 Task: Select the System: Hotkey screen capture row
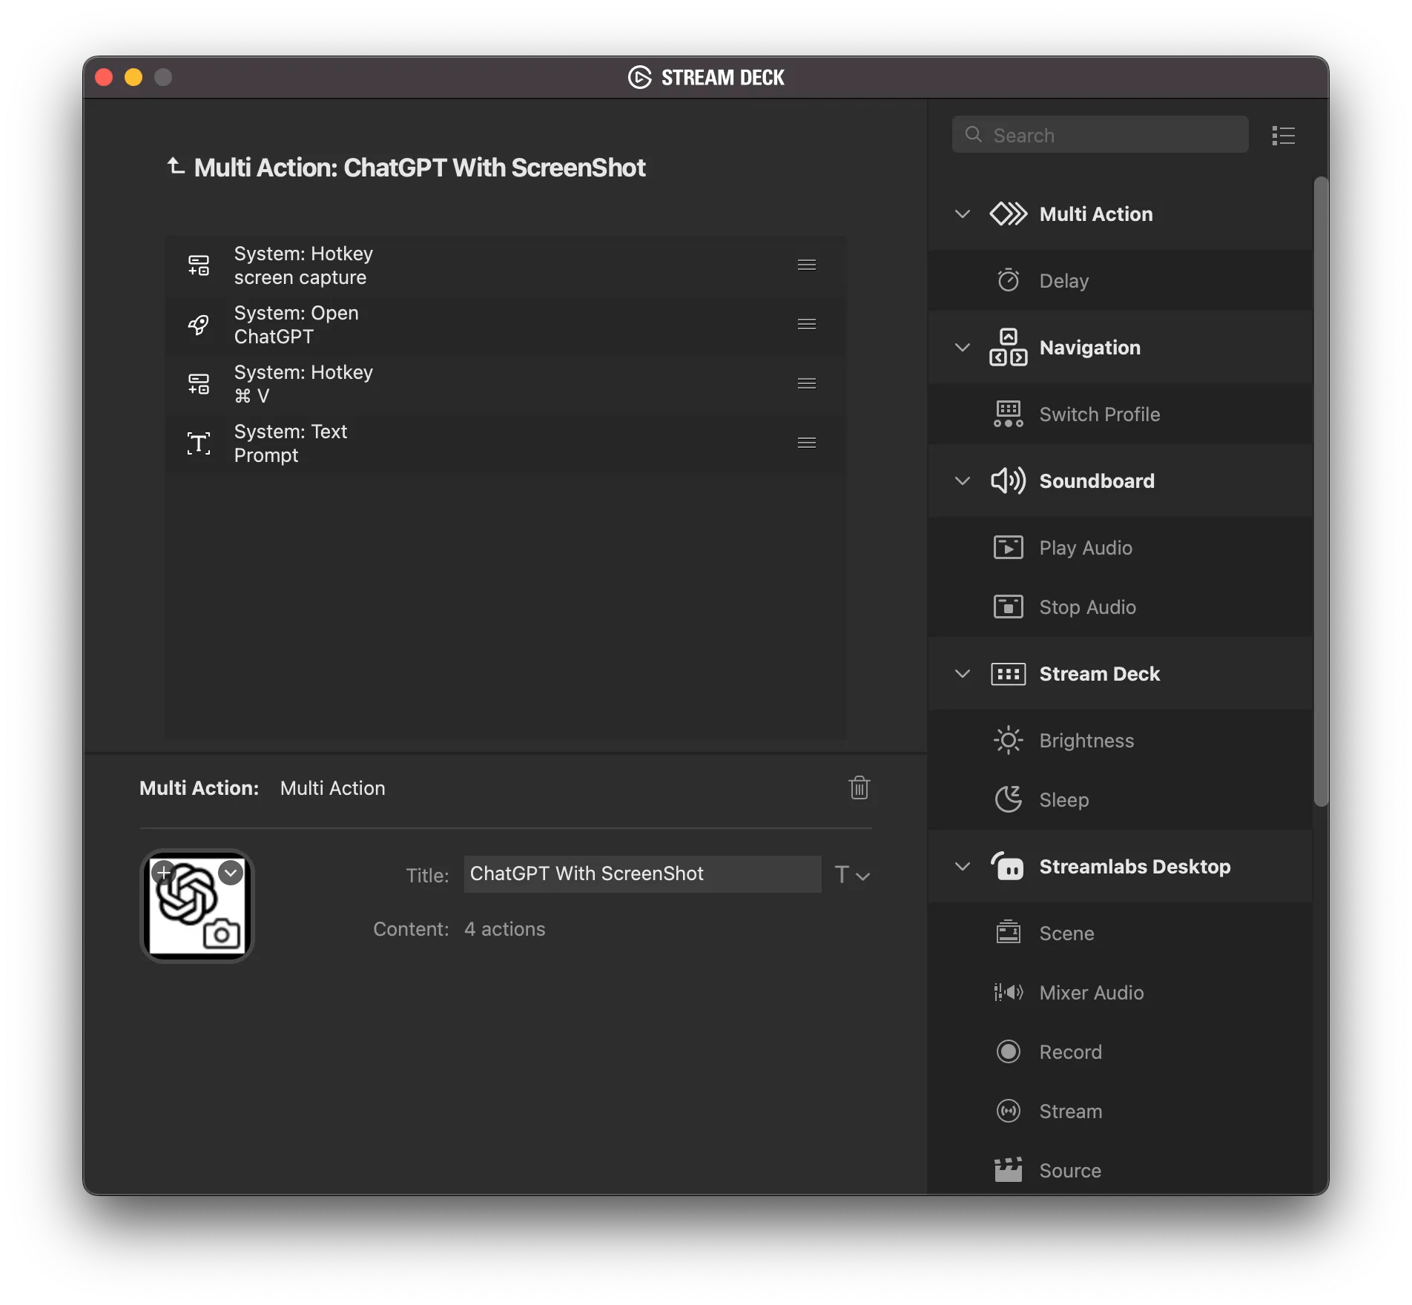pos(506,265)
